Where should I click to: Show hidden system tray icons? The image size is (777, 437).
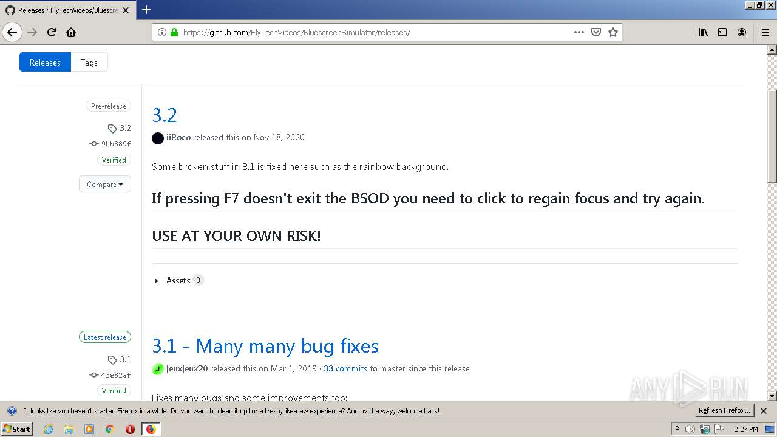pyautogui.click(x=677, y=429)
